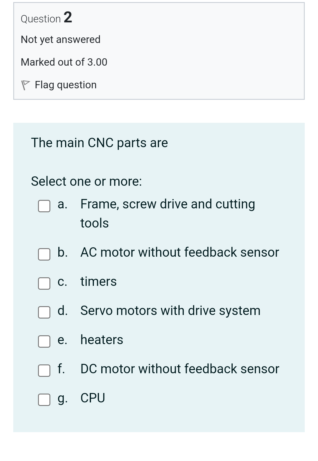Screen dimensions: 318x461
Task: Enable the timers checkbox
Action: tap(44, 283)
